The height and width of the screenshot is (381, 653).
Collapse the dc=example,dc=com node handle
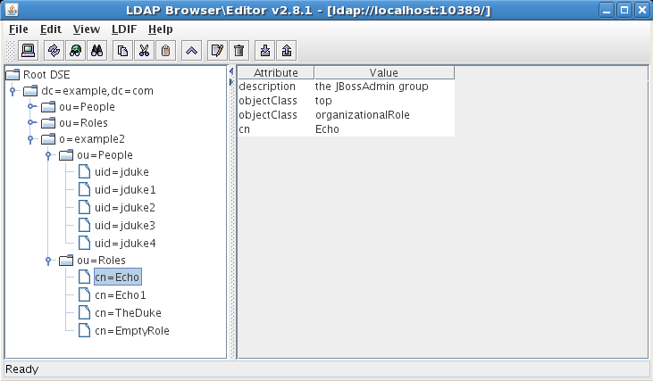(13, 91)
